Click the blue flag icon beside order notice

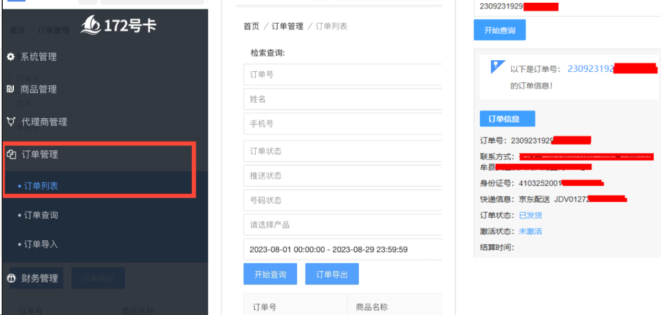click(x=497, y=67)
